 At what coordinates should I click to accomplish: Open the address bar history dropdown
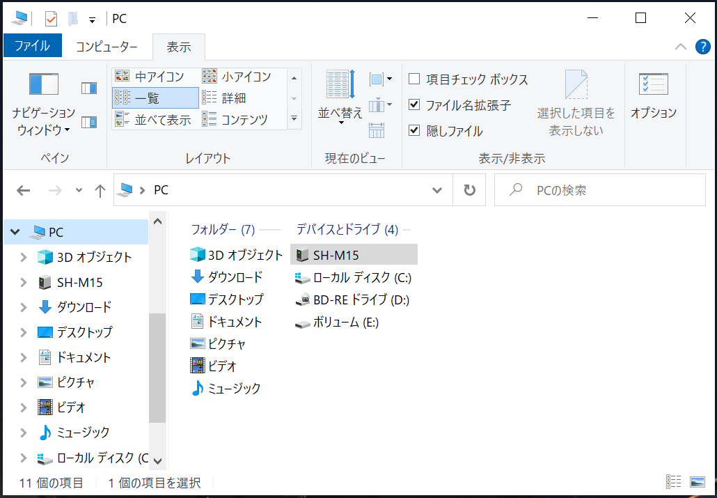tap(437, 190)
